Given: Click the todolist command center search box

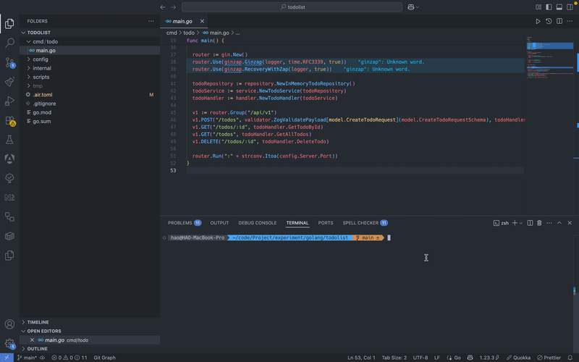Looking at the screenshot, I should tap(292, 7).
